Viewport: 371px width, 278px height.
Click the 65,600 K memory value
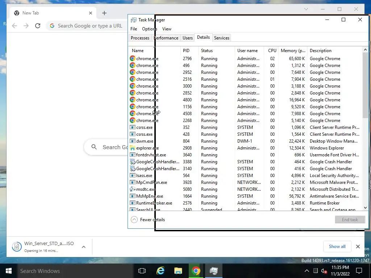point(297,58)
